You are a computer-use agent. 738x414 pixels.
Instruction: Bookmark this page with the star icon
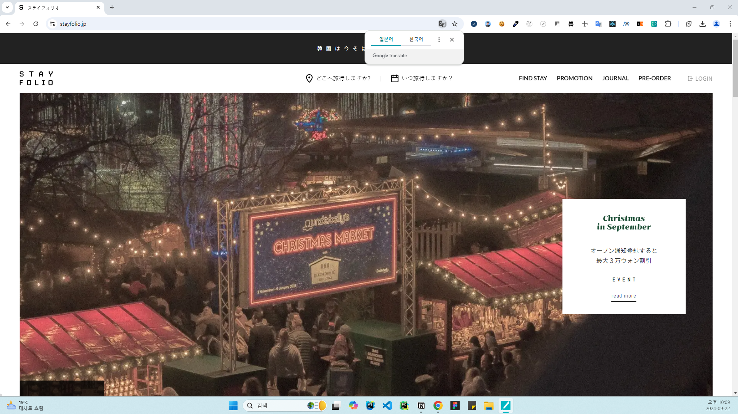tap(455, 24)
